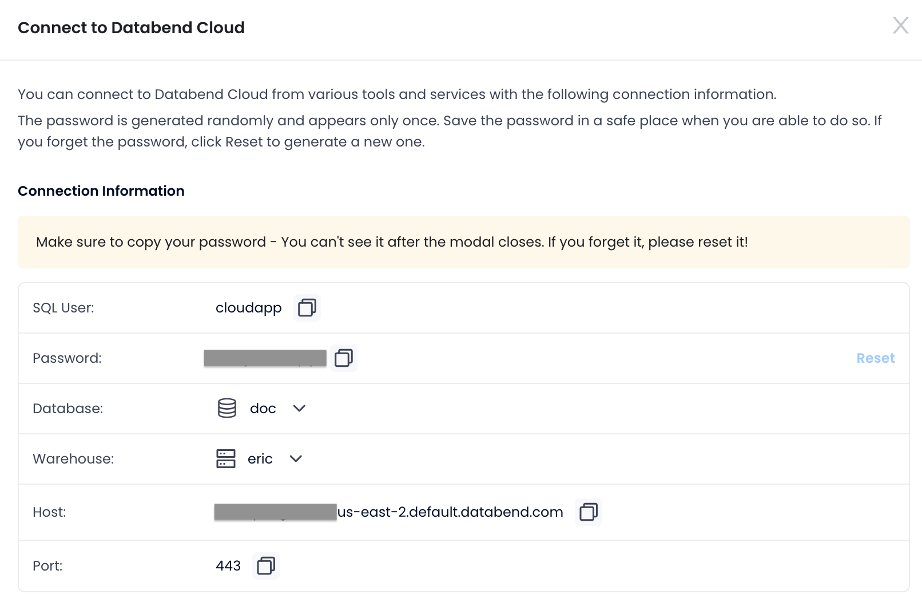The width and height of the screenshot is (922, 594).
Task: Click the warehouse server icon
Action: [226, 459]
